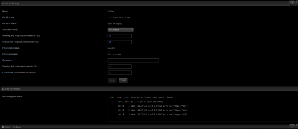Click the plus icon beside SMART Settings

pos(3,127)
